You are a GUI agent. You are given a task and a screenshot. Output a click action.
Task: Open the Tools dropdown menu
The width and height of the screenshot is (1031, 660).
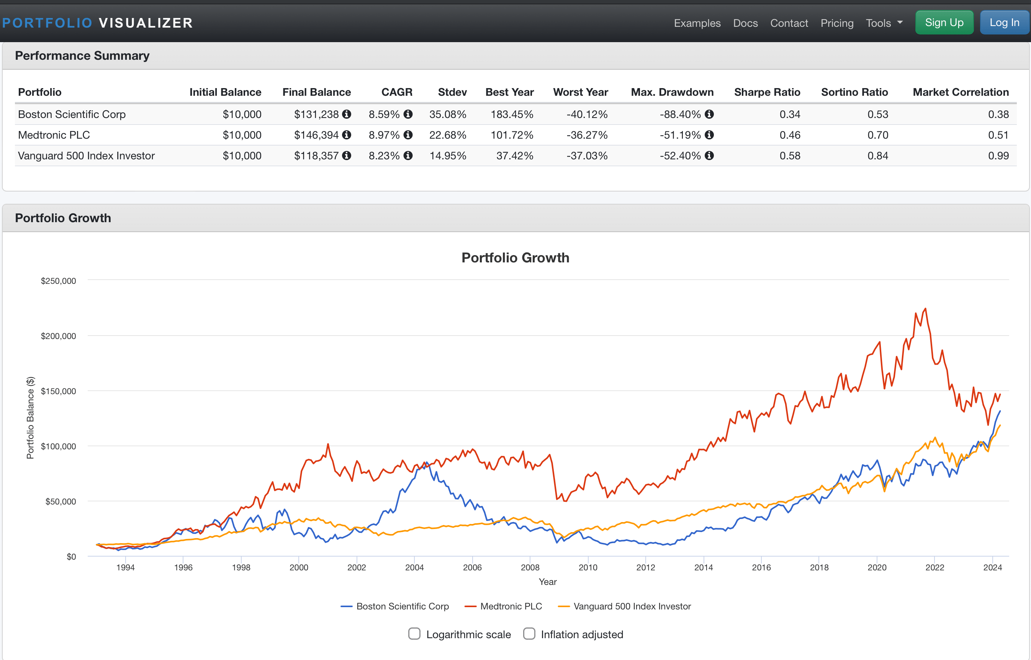[884, 23]
